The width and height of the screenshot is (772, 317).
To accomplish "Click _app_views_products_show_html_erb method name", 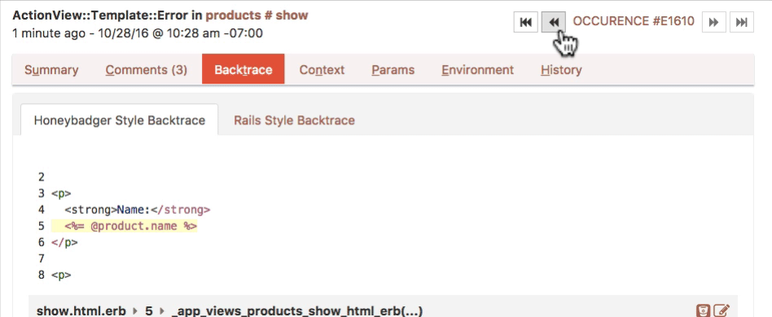I will [297, 310].
